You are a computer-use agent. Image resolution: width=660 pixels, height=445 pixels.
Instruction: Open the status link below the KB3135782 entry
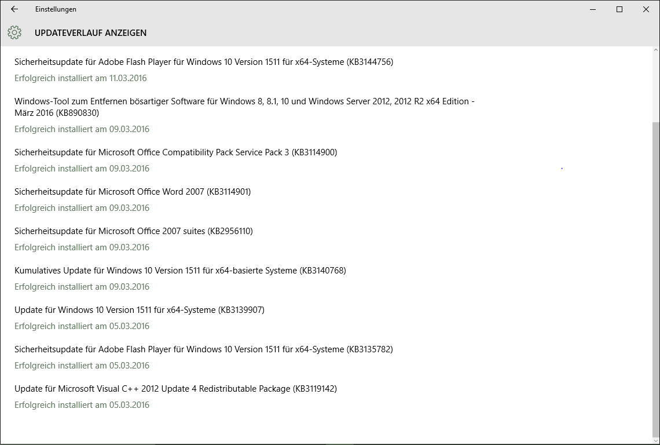(x=82, y=366)
